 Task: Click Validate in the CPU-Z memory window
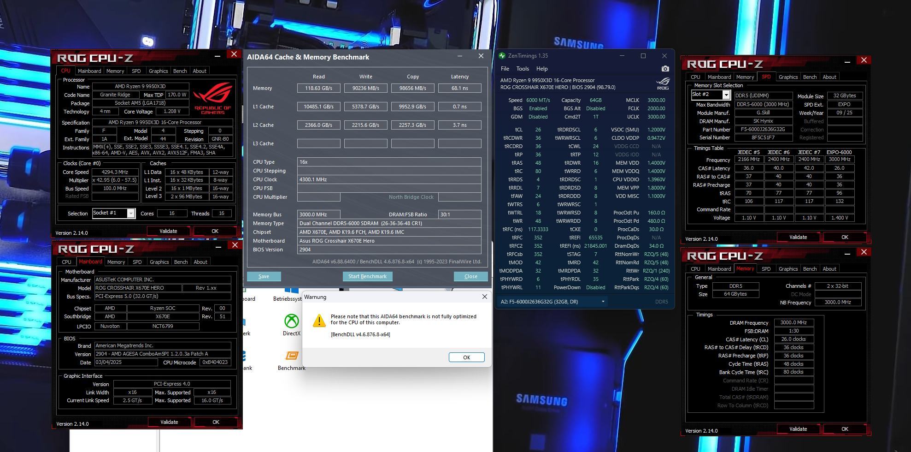798,429
